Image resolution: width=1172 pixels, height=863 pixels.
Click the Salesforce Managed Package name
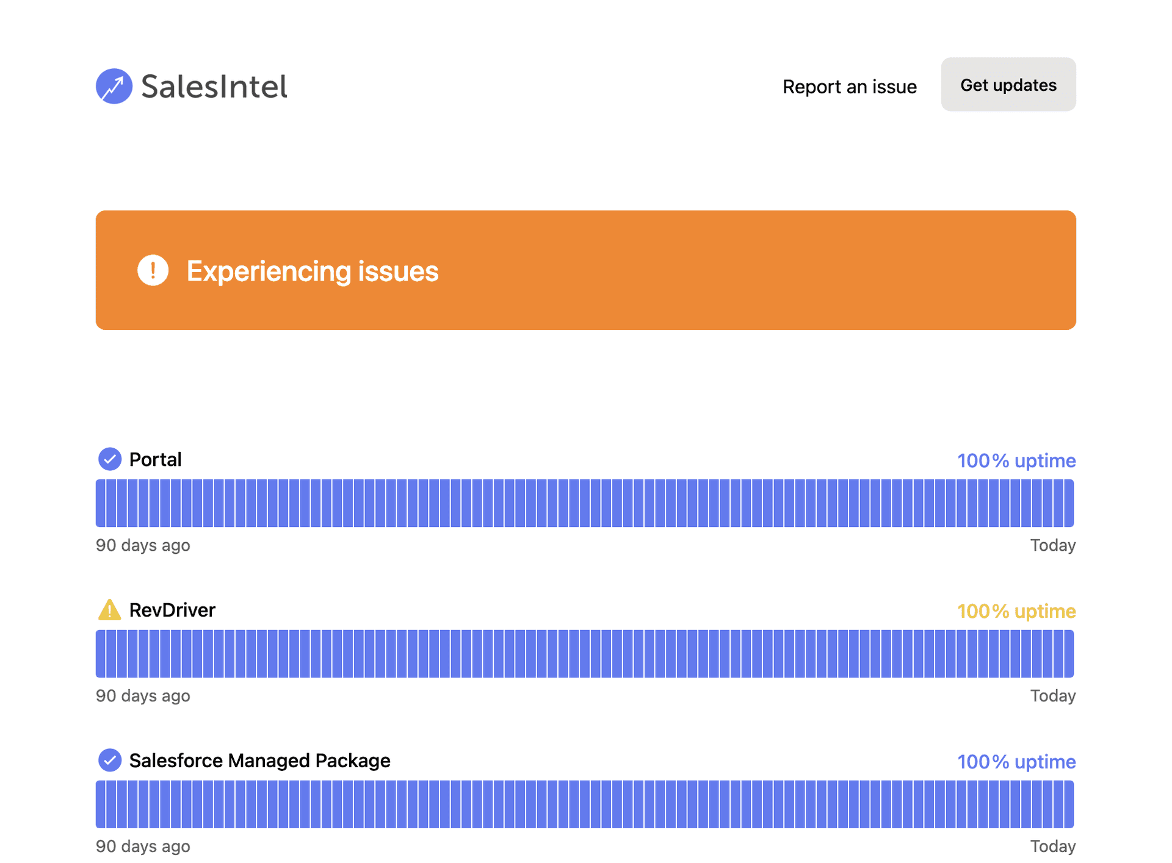(x=259, y=761)
